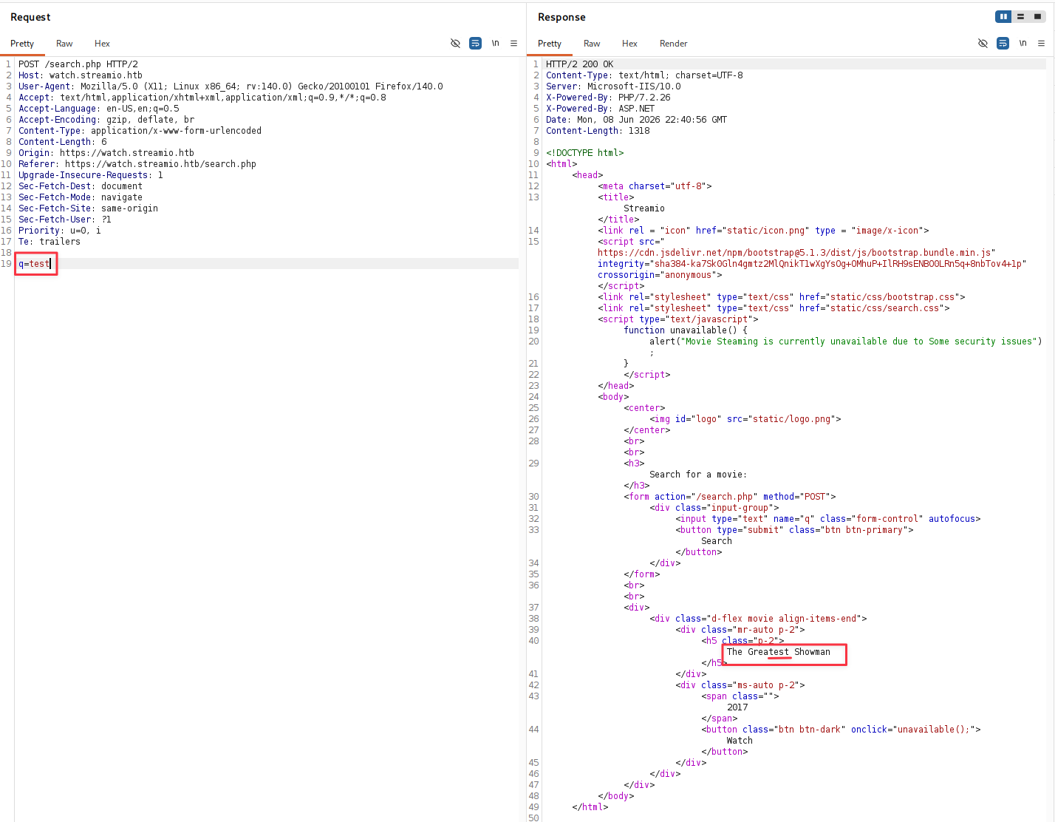
Task: Select side-by-side layout icon
Action: 1003,16
